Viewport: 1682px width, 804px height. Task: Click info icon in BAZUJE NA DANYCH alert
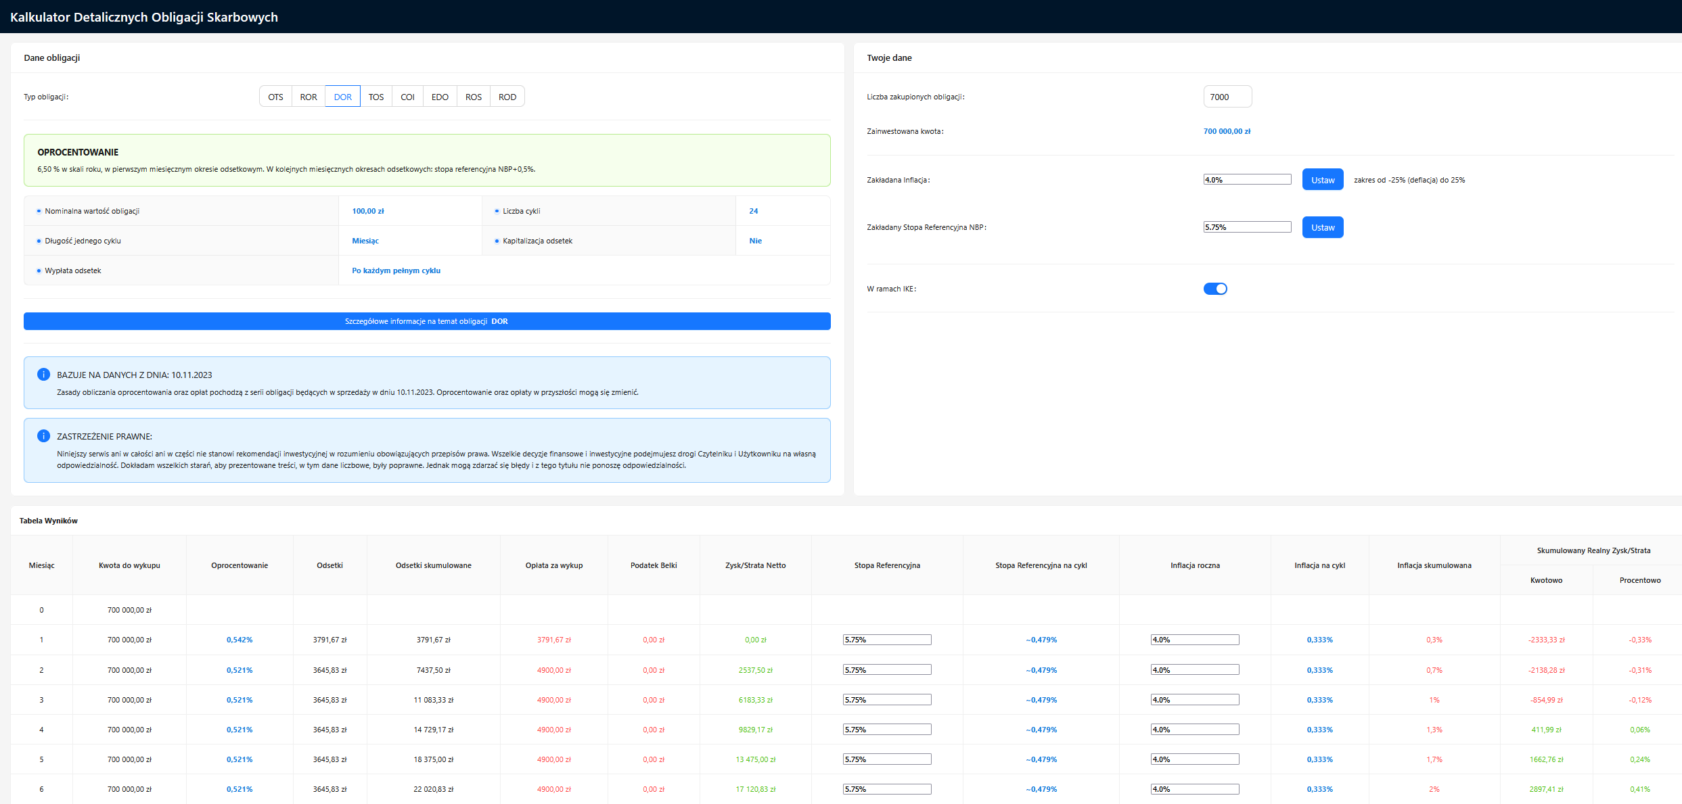pos(43,375)
